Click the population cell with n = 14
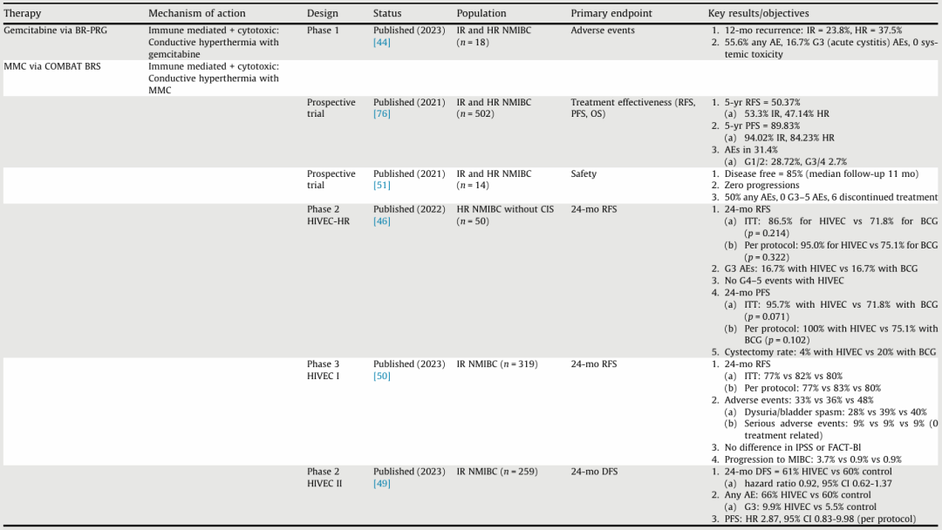Image resolution: width=942 pixels, height=530 pixels. 494,179
